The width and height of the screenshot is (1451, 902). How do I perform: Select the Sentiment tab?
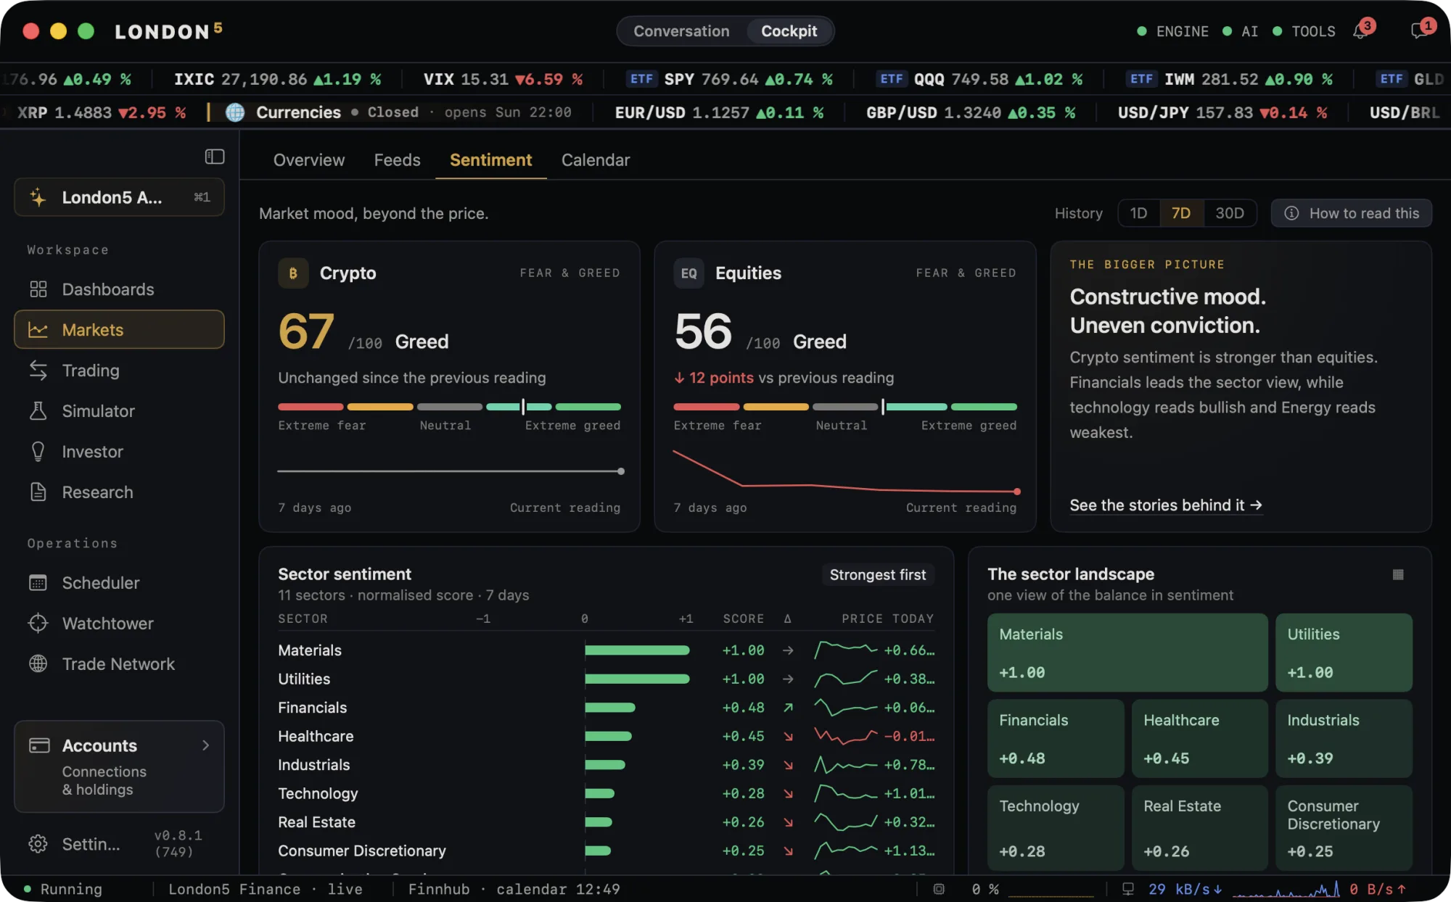(x=490, y=160)
